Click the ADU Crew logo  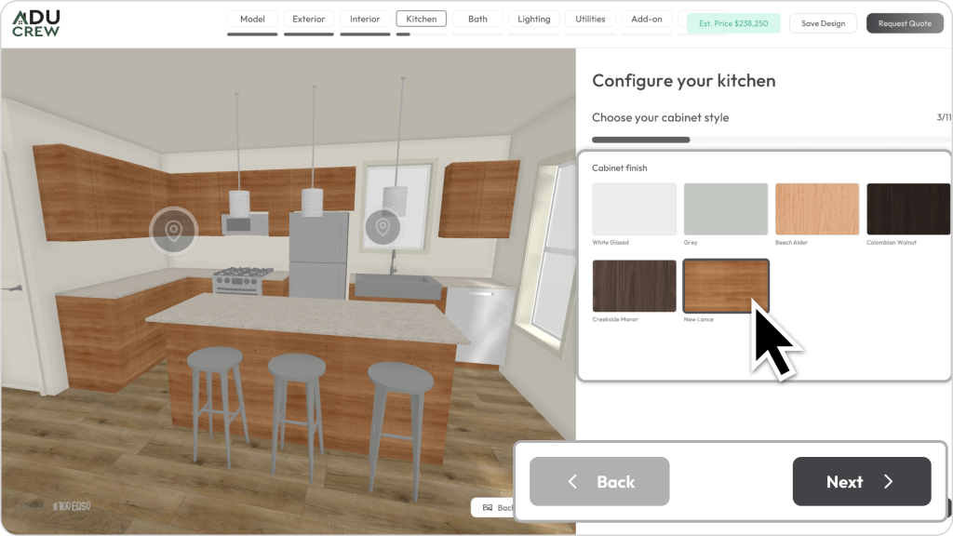pyautogui.click(x=36, y=23)
